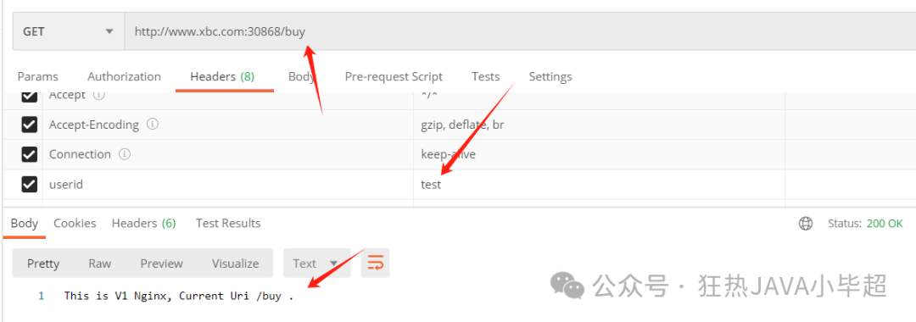Open the request Settings tab
The image size is (916, 322).
point(550,76)
